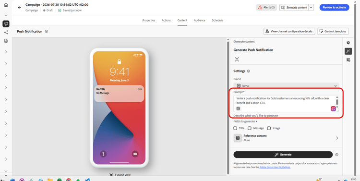Open Visual Studio Code from taskbar

(x=87, y=180)
